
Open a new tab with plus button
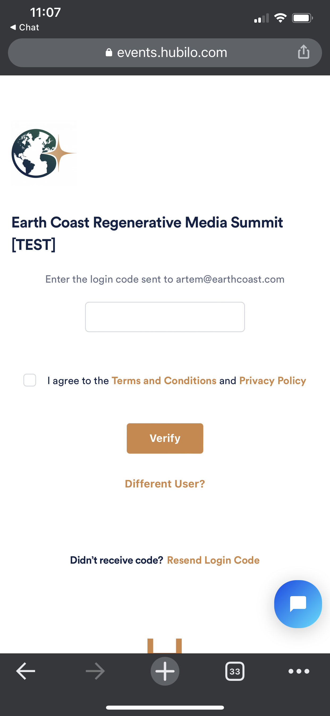click(165, 671)
